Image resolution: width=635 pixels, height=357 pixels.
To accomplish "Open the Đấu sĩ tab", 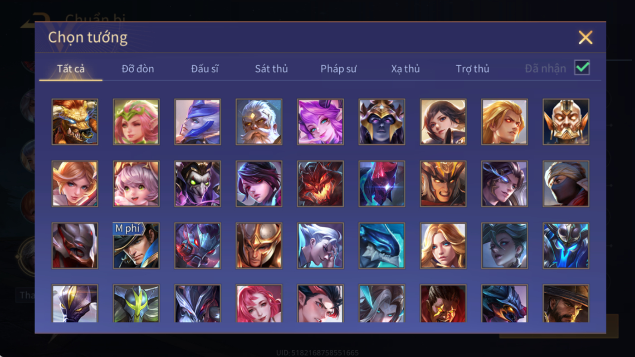I will tap(205, 68).
